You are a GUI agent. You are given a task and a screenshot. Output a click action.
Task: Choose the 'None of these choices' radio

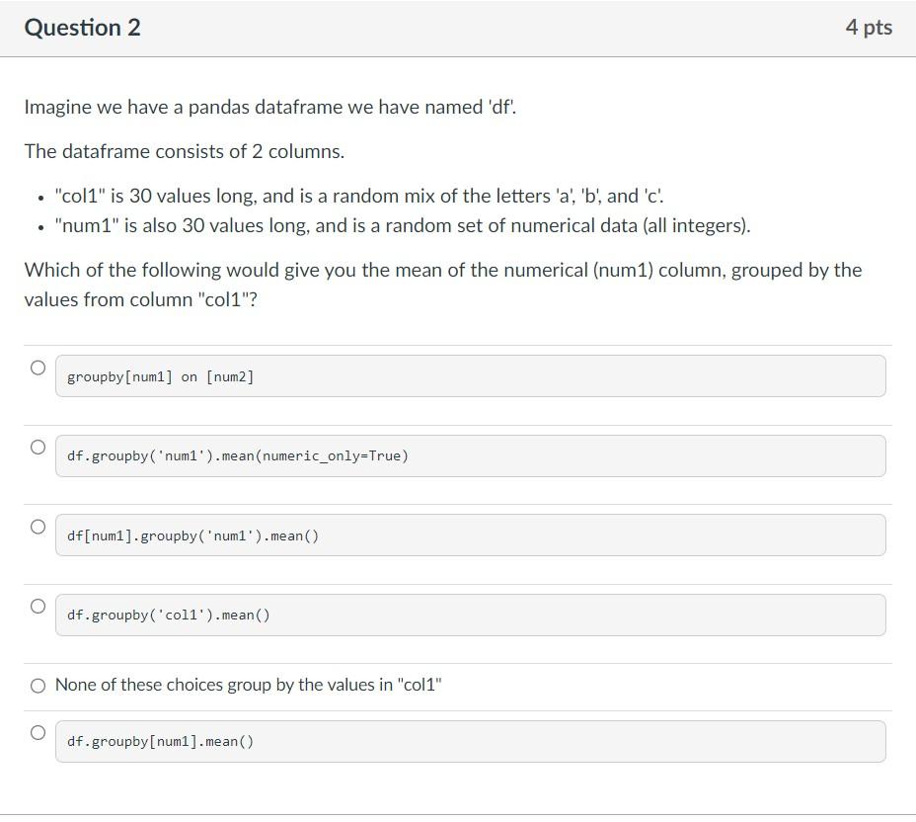coord(38,686)
